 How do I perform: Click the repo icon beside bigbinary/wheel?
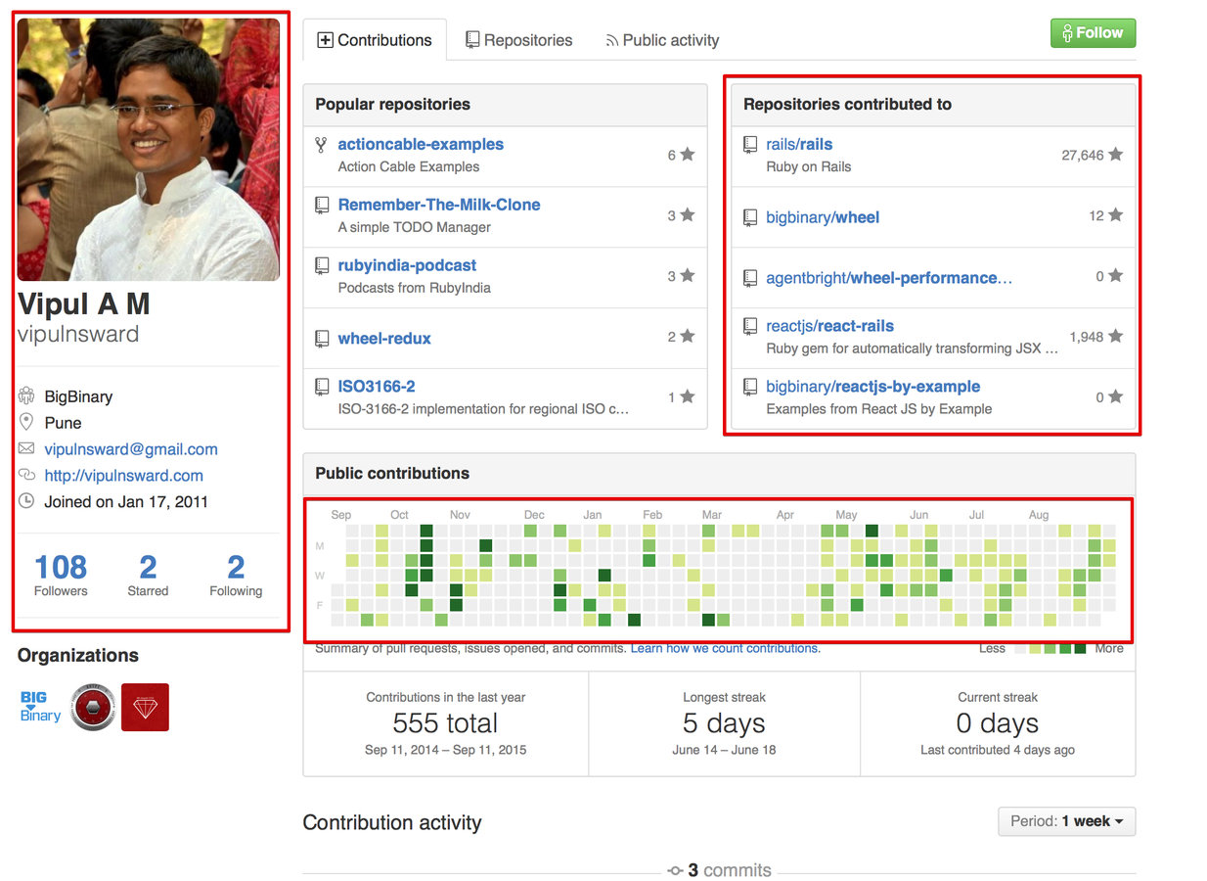750,217
